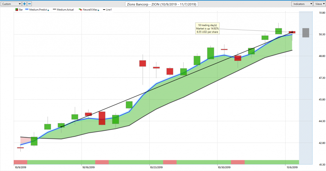Viewport: 326px width, 171px height.
Task: Click the dot beside NeuralX.Max
Action: (98, 10)
